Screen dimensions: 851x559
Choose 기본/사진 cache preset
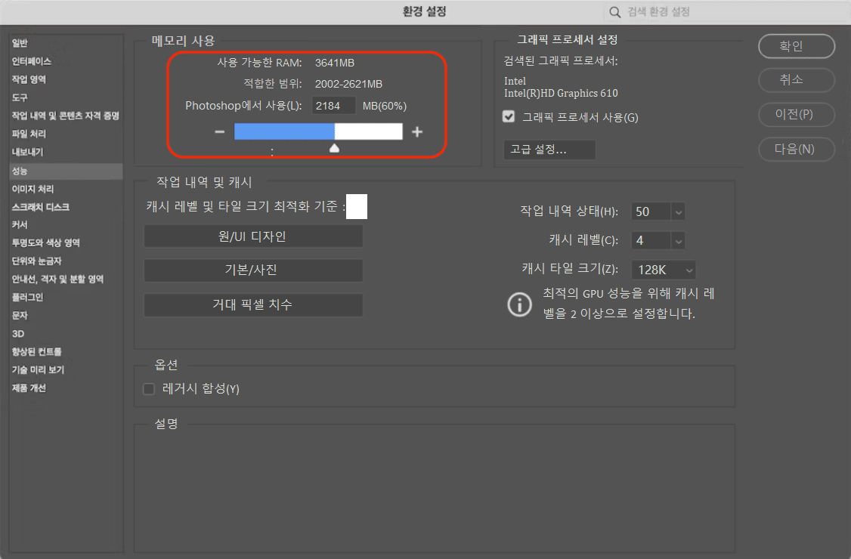pyautogui.click(x=253, y=270)
